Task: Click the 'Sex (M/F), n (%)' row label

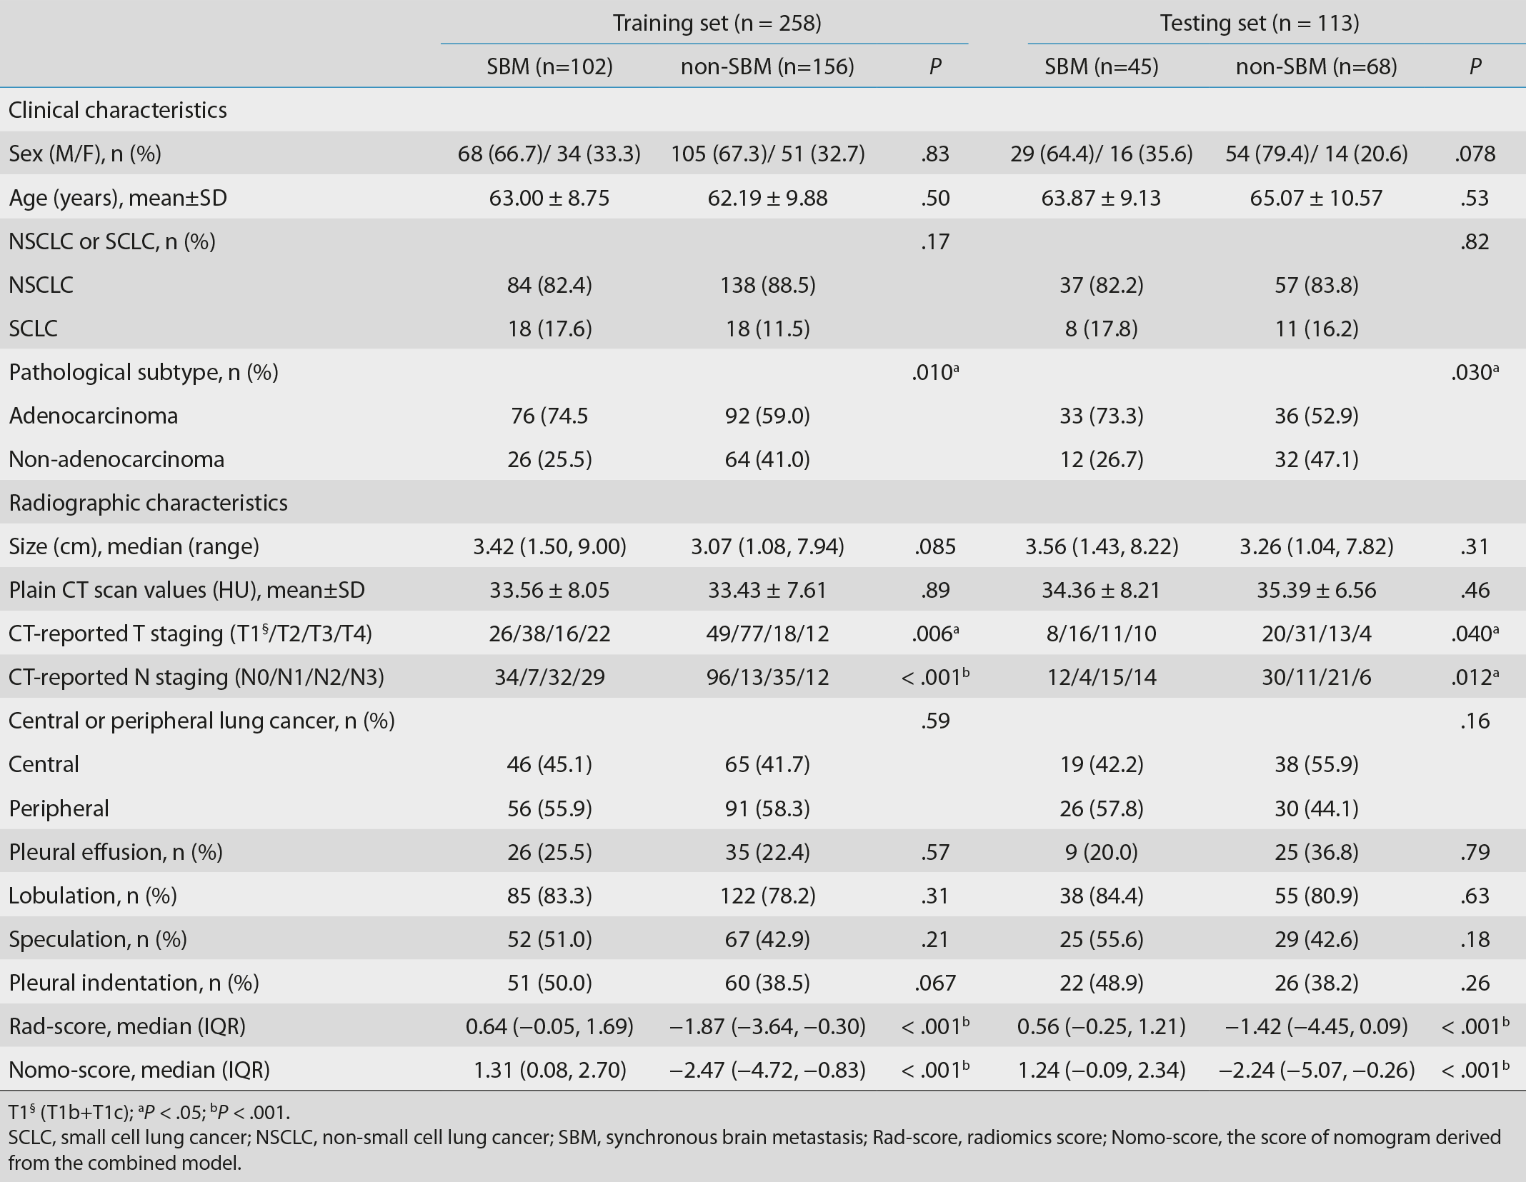Action: 85,154
